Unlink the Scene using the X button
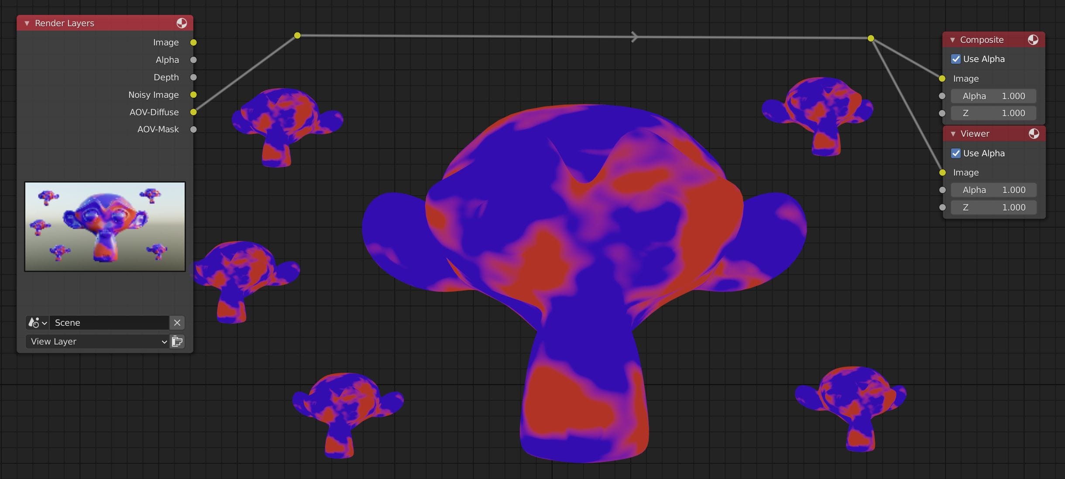This screenshot has height=479, width=1065. [177, 322]
